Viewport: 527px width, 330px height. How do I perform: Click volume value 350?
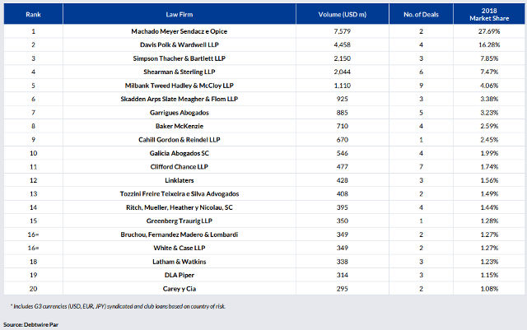(343, 221)
